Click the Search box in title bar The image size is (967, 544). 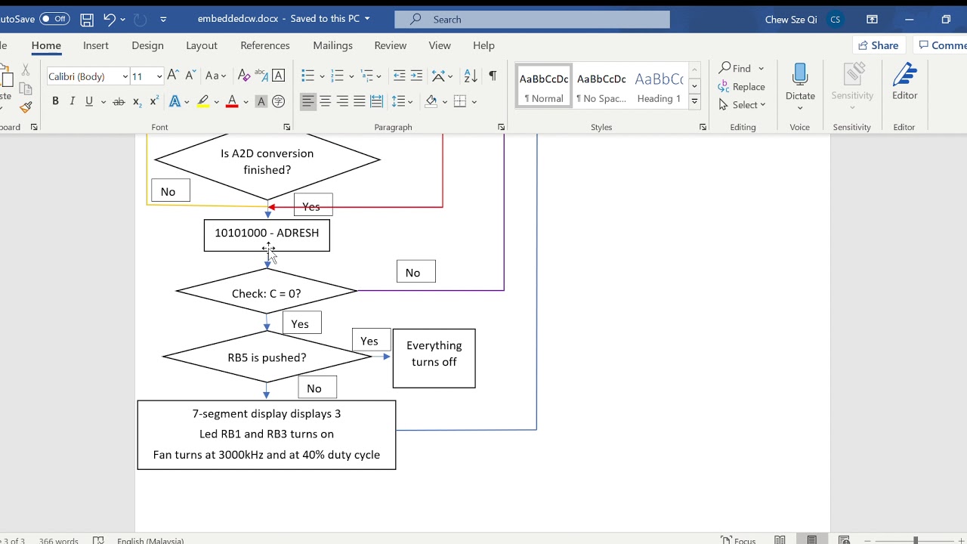(x=532, y=19)
